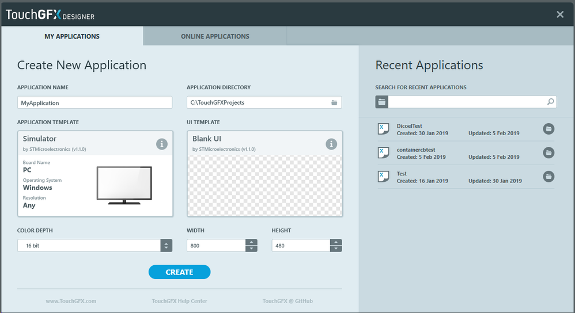The image size is (575, 313).
Task: Select DicoelTest recent application name
Action: (x=409, y=126)
